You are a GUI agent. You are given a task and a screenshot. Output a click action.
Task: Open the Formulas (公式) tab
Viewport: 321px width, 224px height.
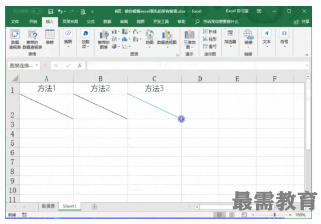(91, 22)
